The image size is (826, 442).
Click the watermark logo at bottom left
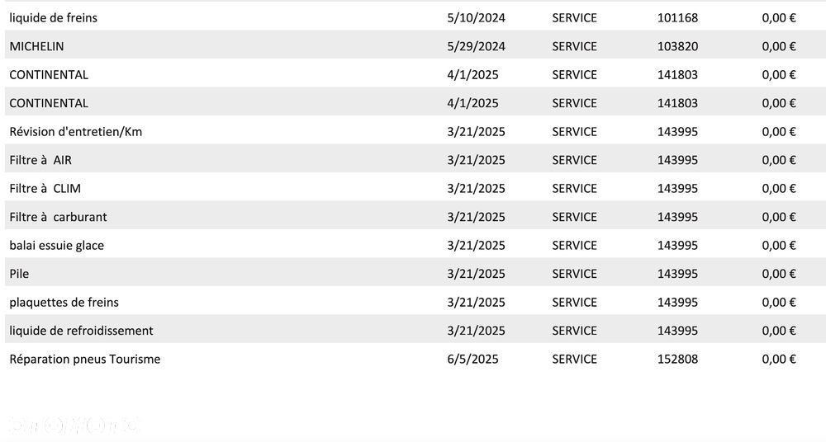[74, 425]
